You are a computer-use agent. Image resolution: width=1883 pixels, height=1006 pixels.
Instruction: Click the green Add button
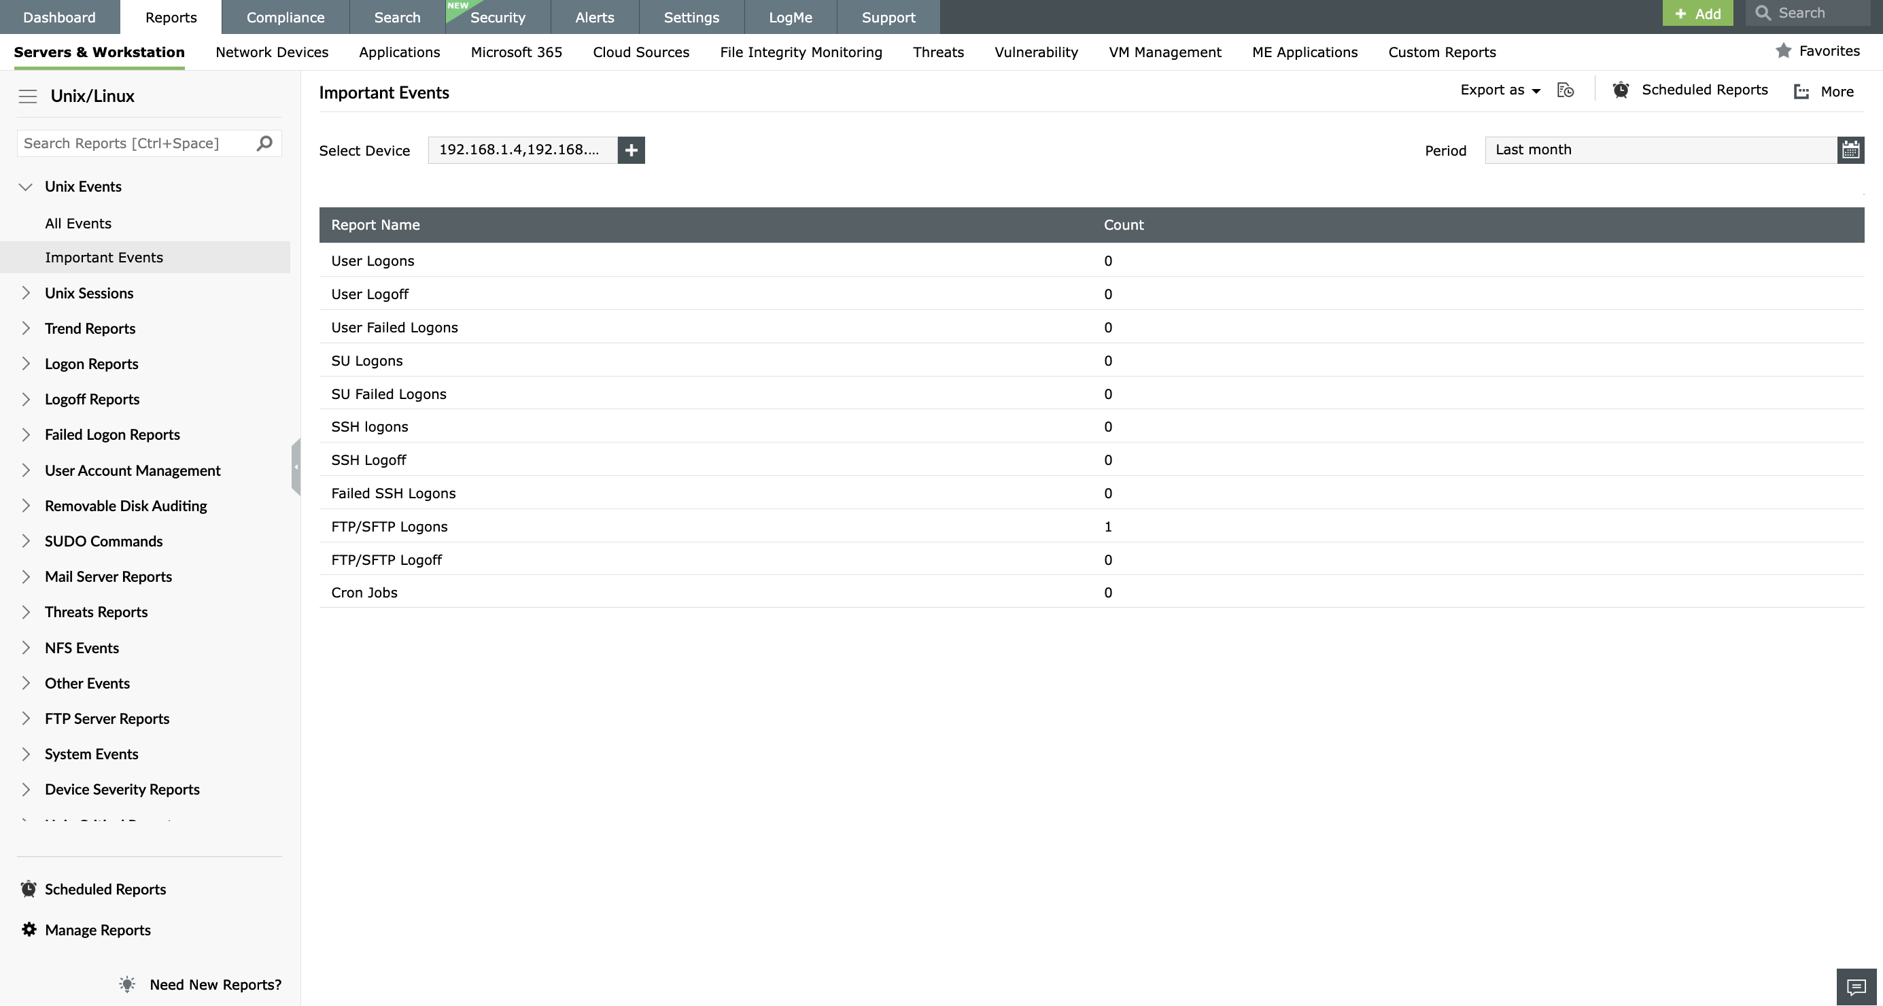(x=1697, y=13)
